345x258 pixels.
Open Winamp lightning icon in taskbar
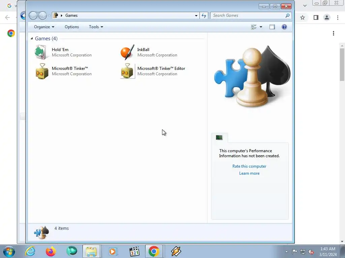[x=176, y=251]
